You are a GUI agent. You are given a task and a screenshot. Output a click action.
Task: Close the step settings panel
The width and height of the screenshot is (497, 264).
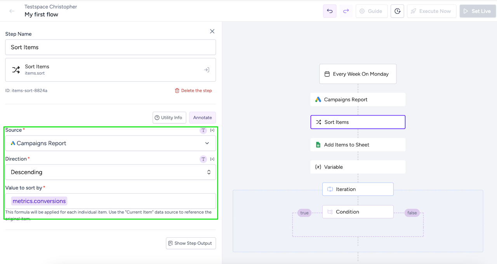point(212,31)
